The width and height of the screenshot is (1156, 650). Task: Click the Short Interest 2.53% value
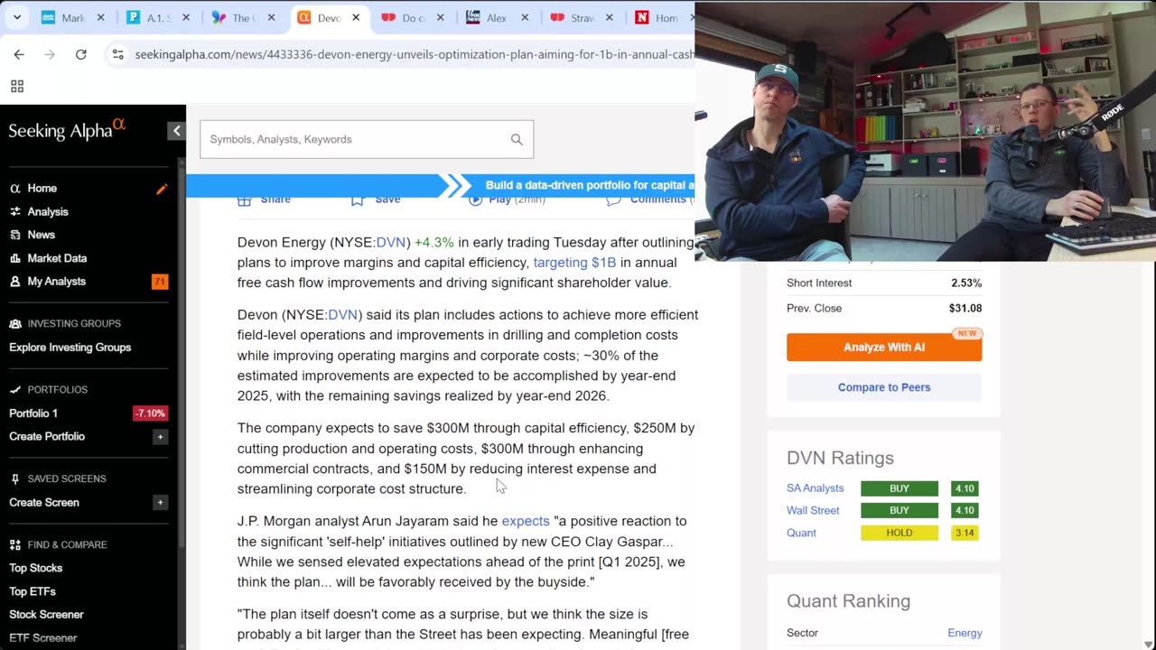(966, 283)
